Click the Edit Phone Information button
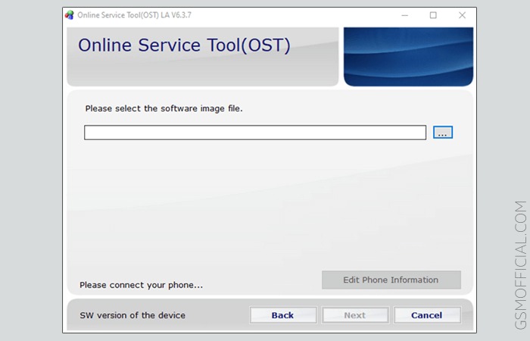Image resolution: width=530 pixels, height=341 pixels. (x=391, y=280)
